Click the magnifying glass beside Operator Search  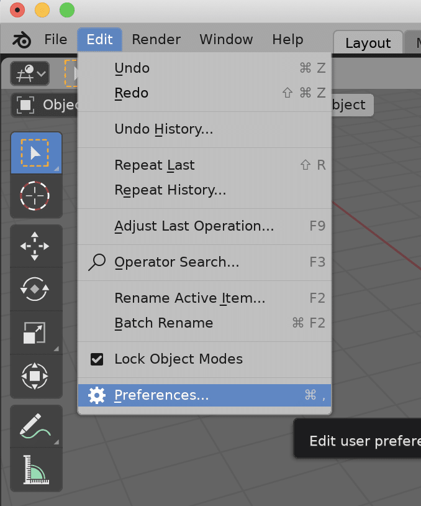coord(96,262)
